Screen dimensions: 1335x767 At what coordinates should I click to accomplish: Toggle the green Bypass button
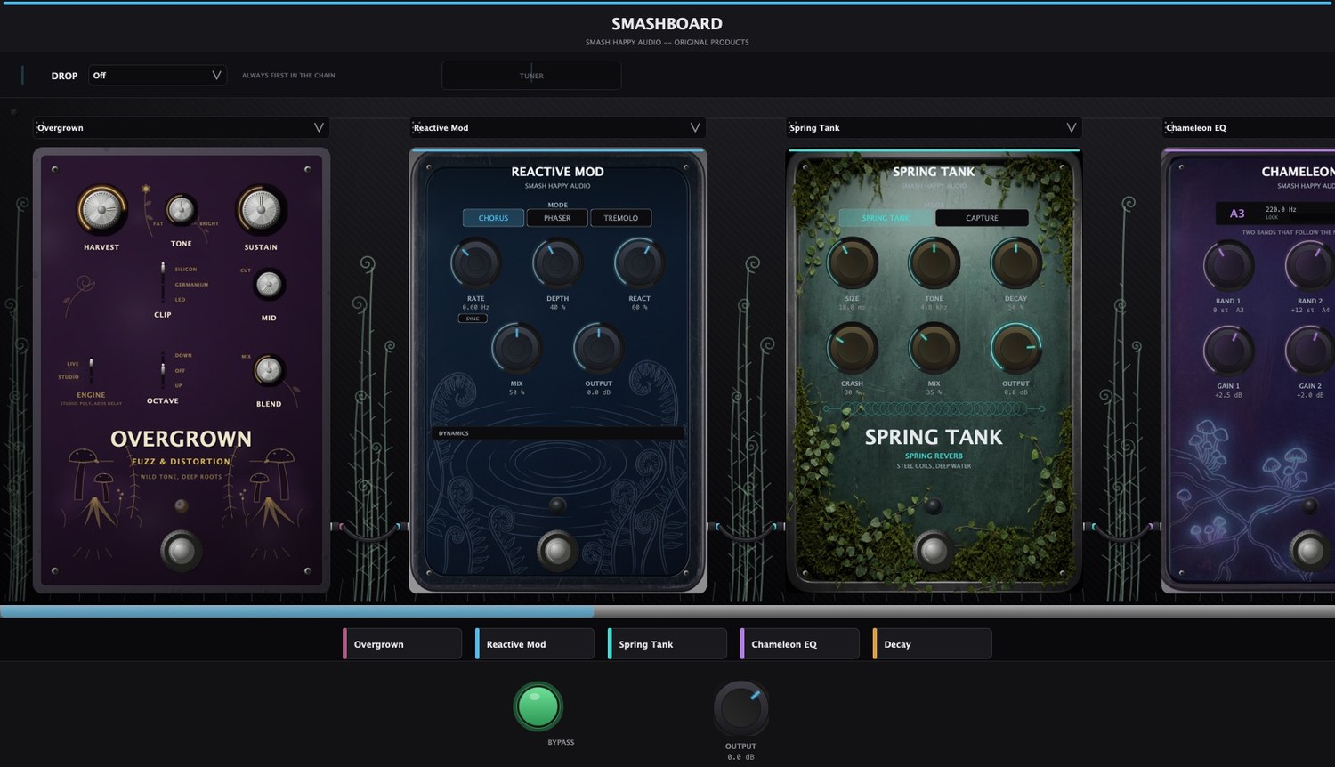click(538, 707)
